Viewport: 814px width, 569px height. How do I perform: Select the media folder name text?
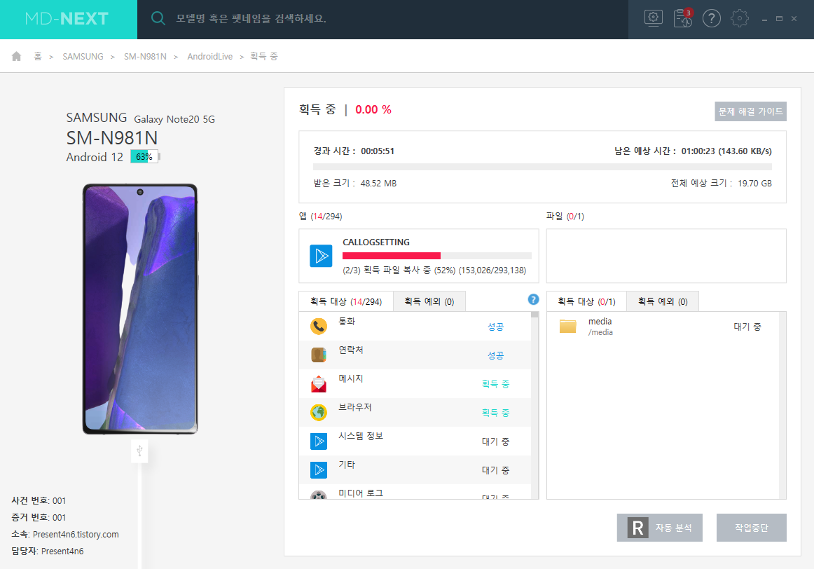coord(600,322)
